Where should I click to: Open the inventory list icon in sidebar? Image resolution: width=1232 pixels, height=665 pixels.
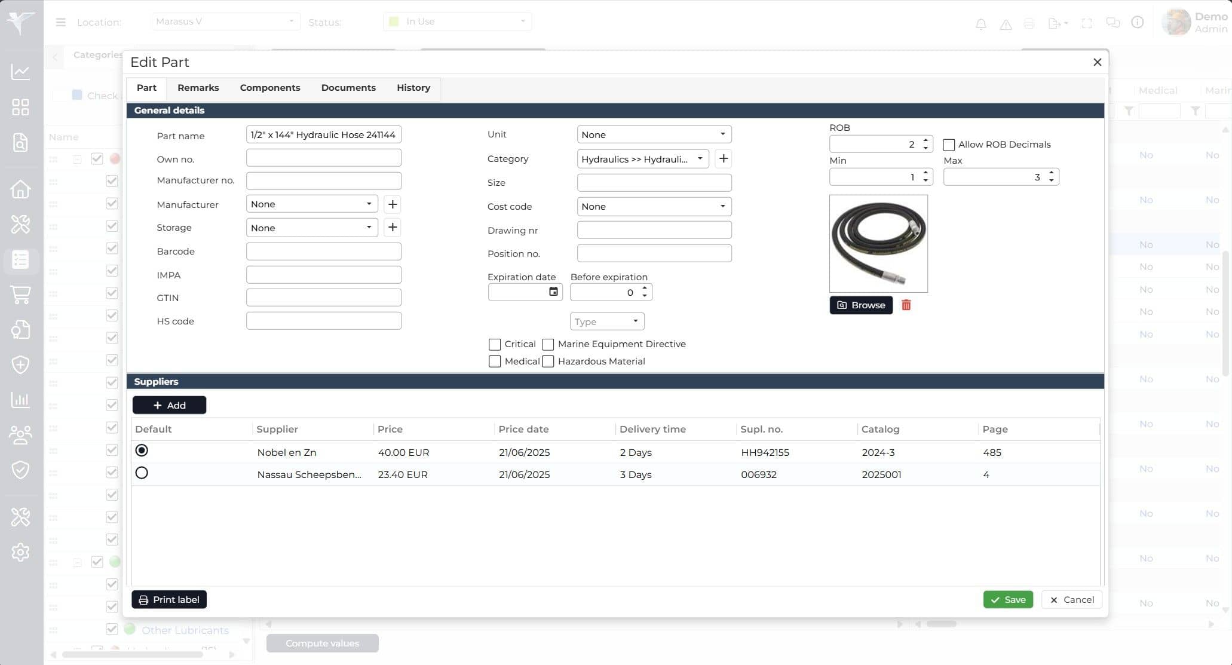[20, 260]
